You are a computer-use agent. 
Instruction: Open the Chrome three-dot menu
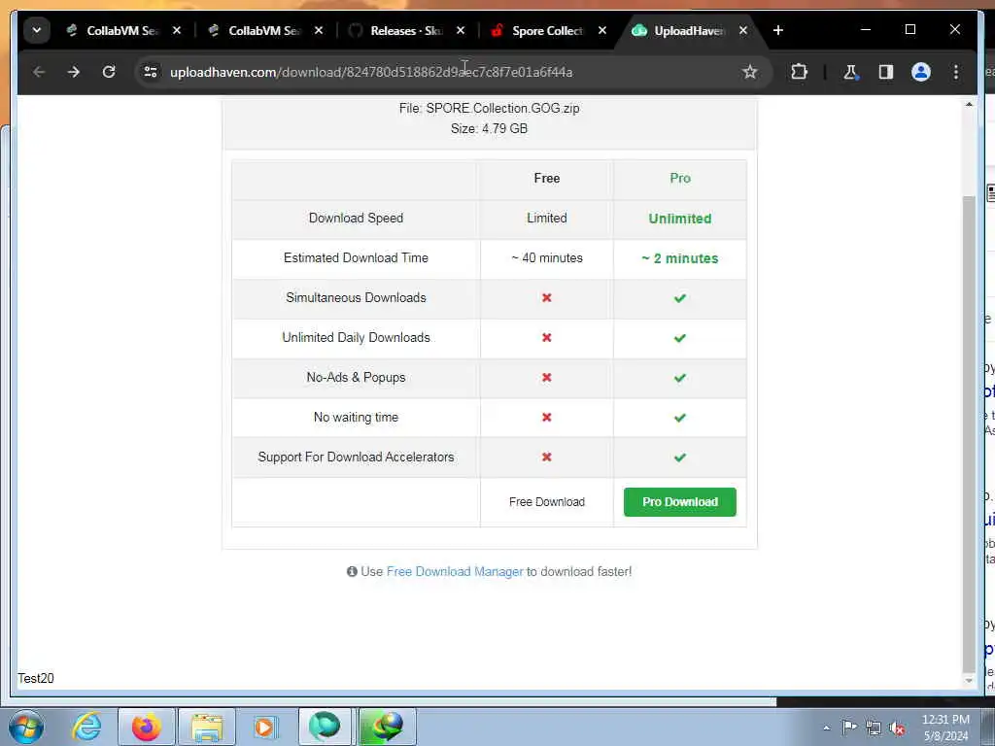click(956, 72)
